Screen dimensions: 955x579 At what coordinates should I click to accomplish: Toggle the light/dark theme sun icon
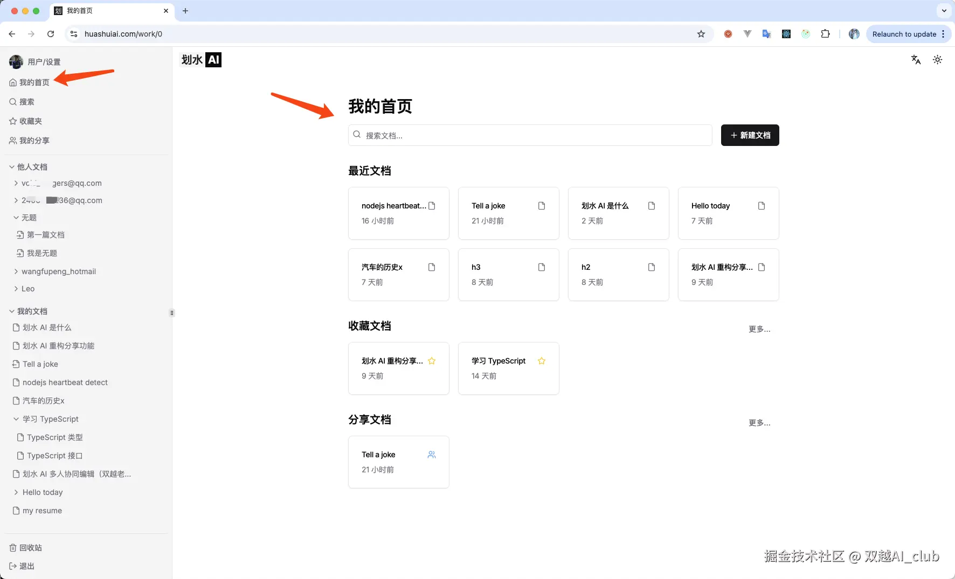[x=938, y=60]
